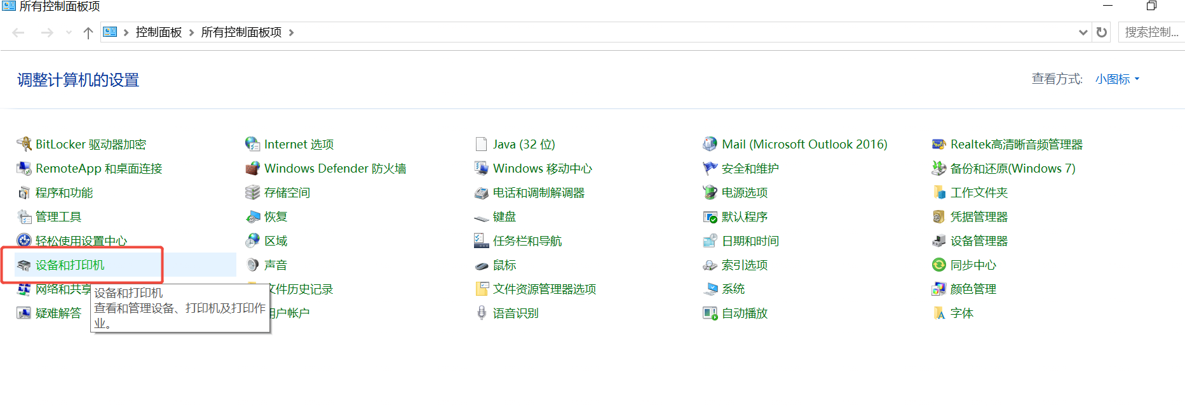1185x415 pixels.
Task: Restore down the window
Action: coord(1151,6)
